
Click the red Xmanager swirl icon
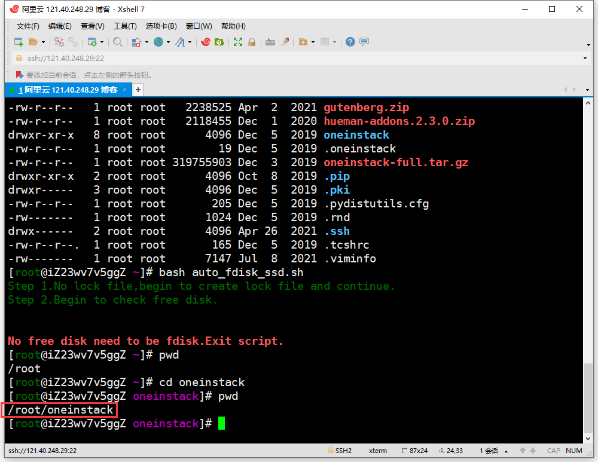[x=206, y=42]
